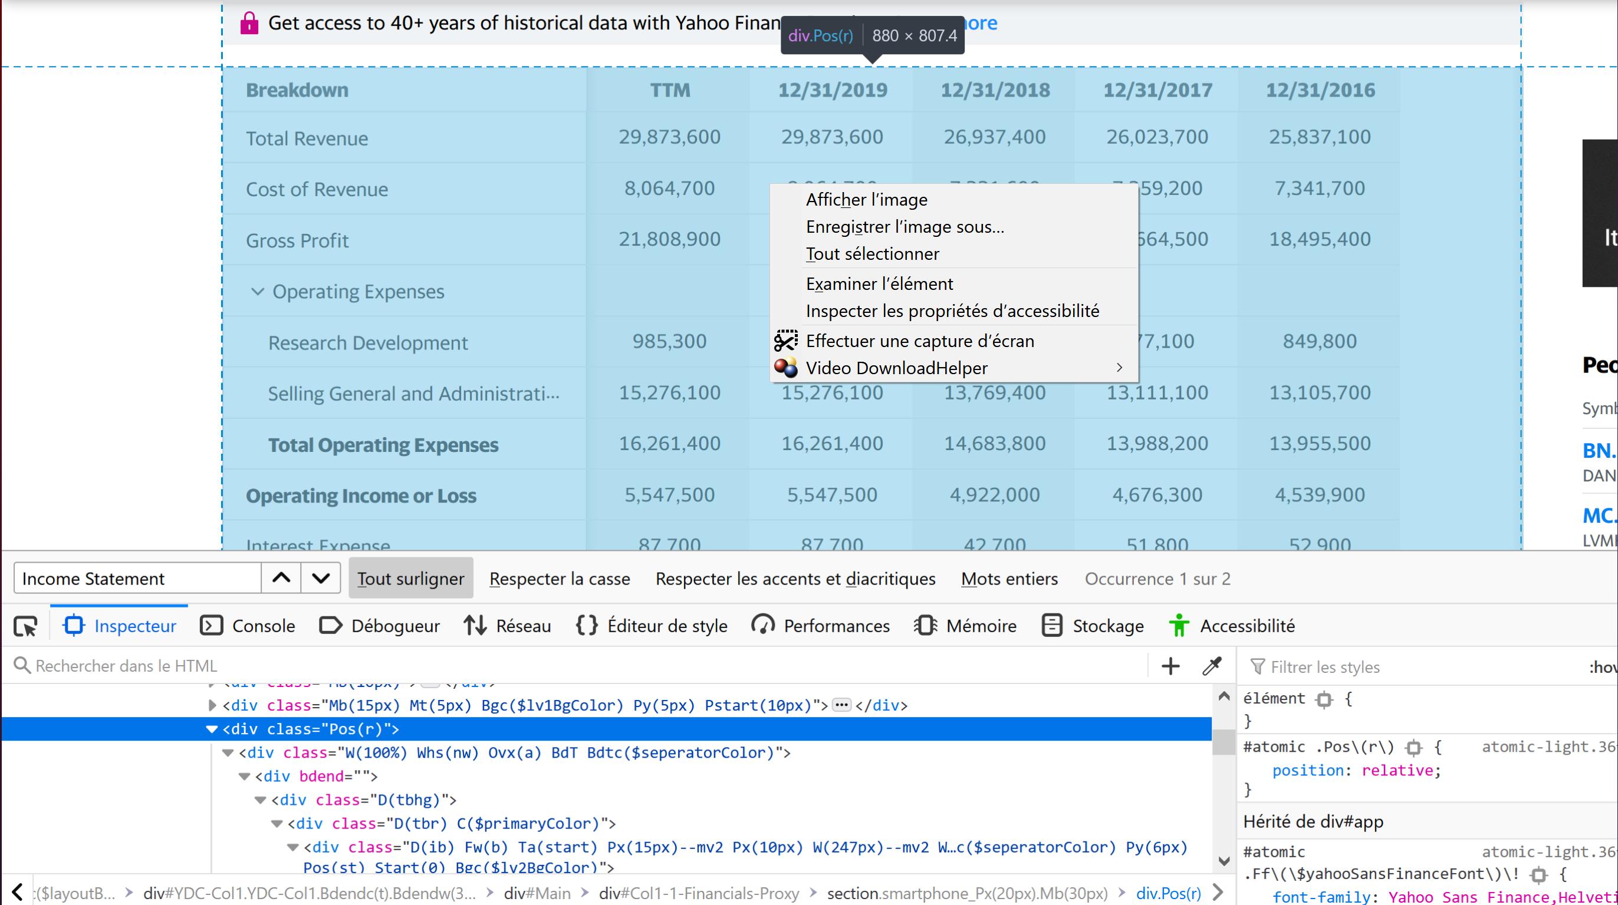Click Hérité de div#app header

tap(1313, 821)
